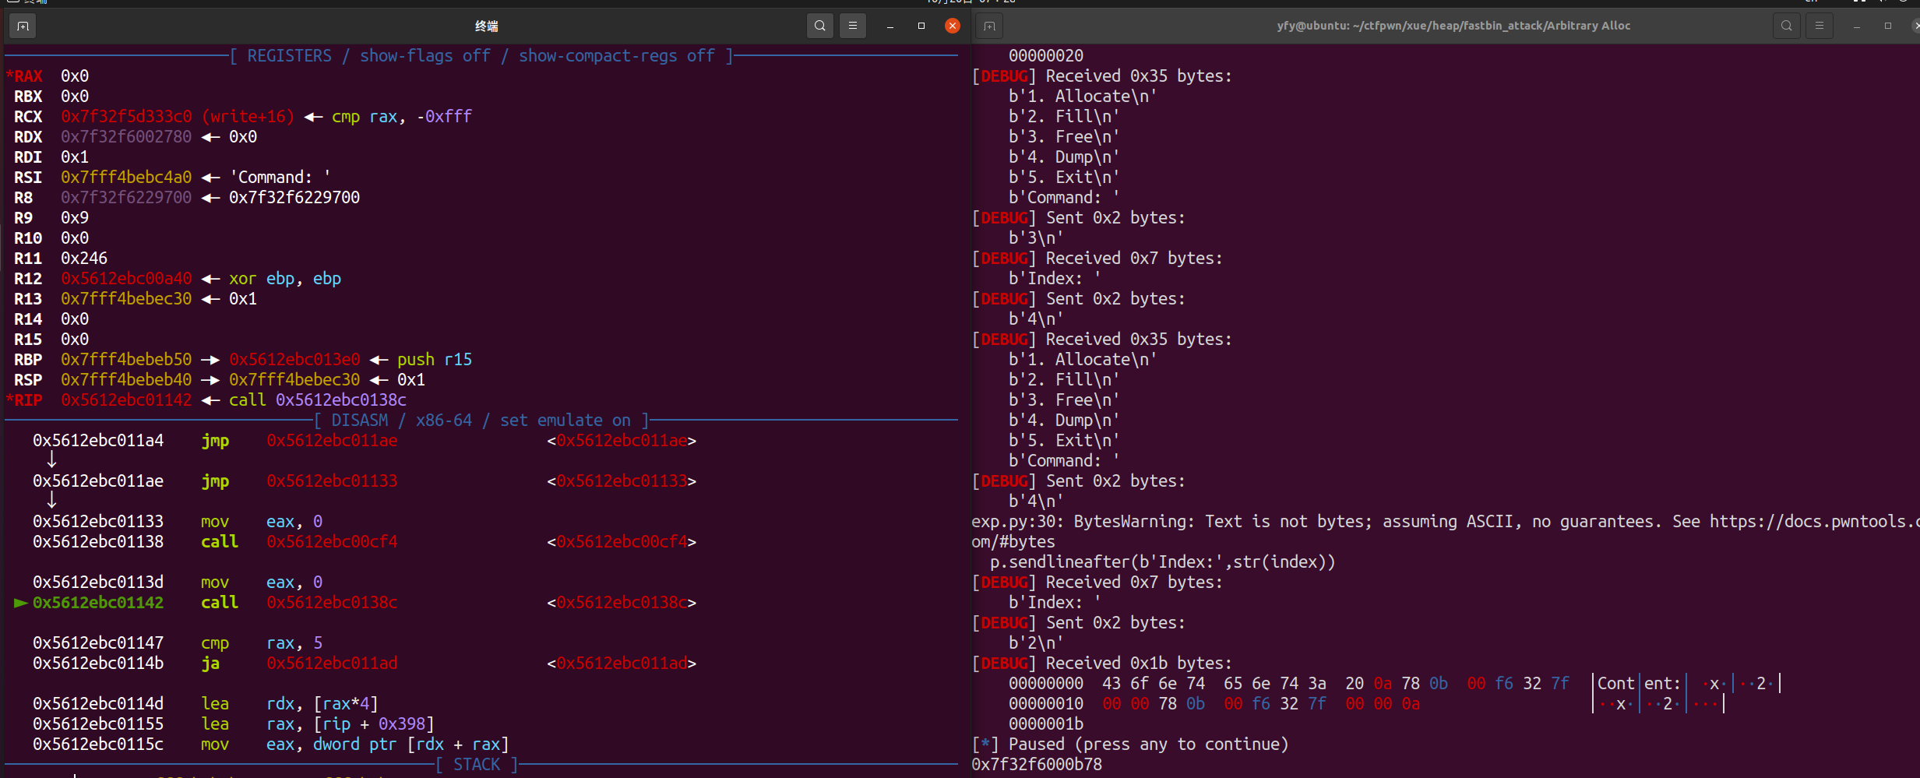The height and width of the screenshot is (778, 1920).
Task: Minimize the right terminal window
Action: (x=1856, y=26)
